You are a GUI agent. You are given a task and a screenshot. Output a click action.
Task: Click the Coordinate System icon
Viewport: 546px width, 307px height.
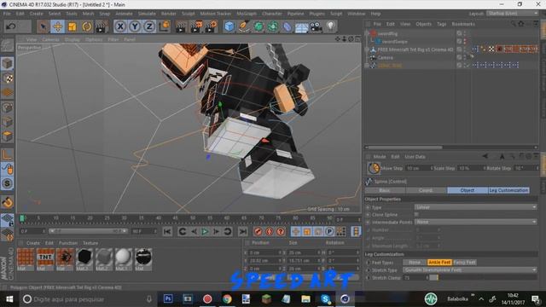[x=165, y=26]
